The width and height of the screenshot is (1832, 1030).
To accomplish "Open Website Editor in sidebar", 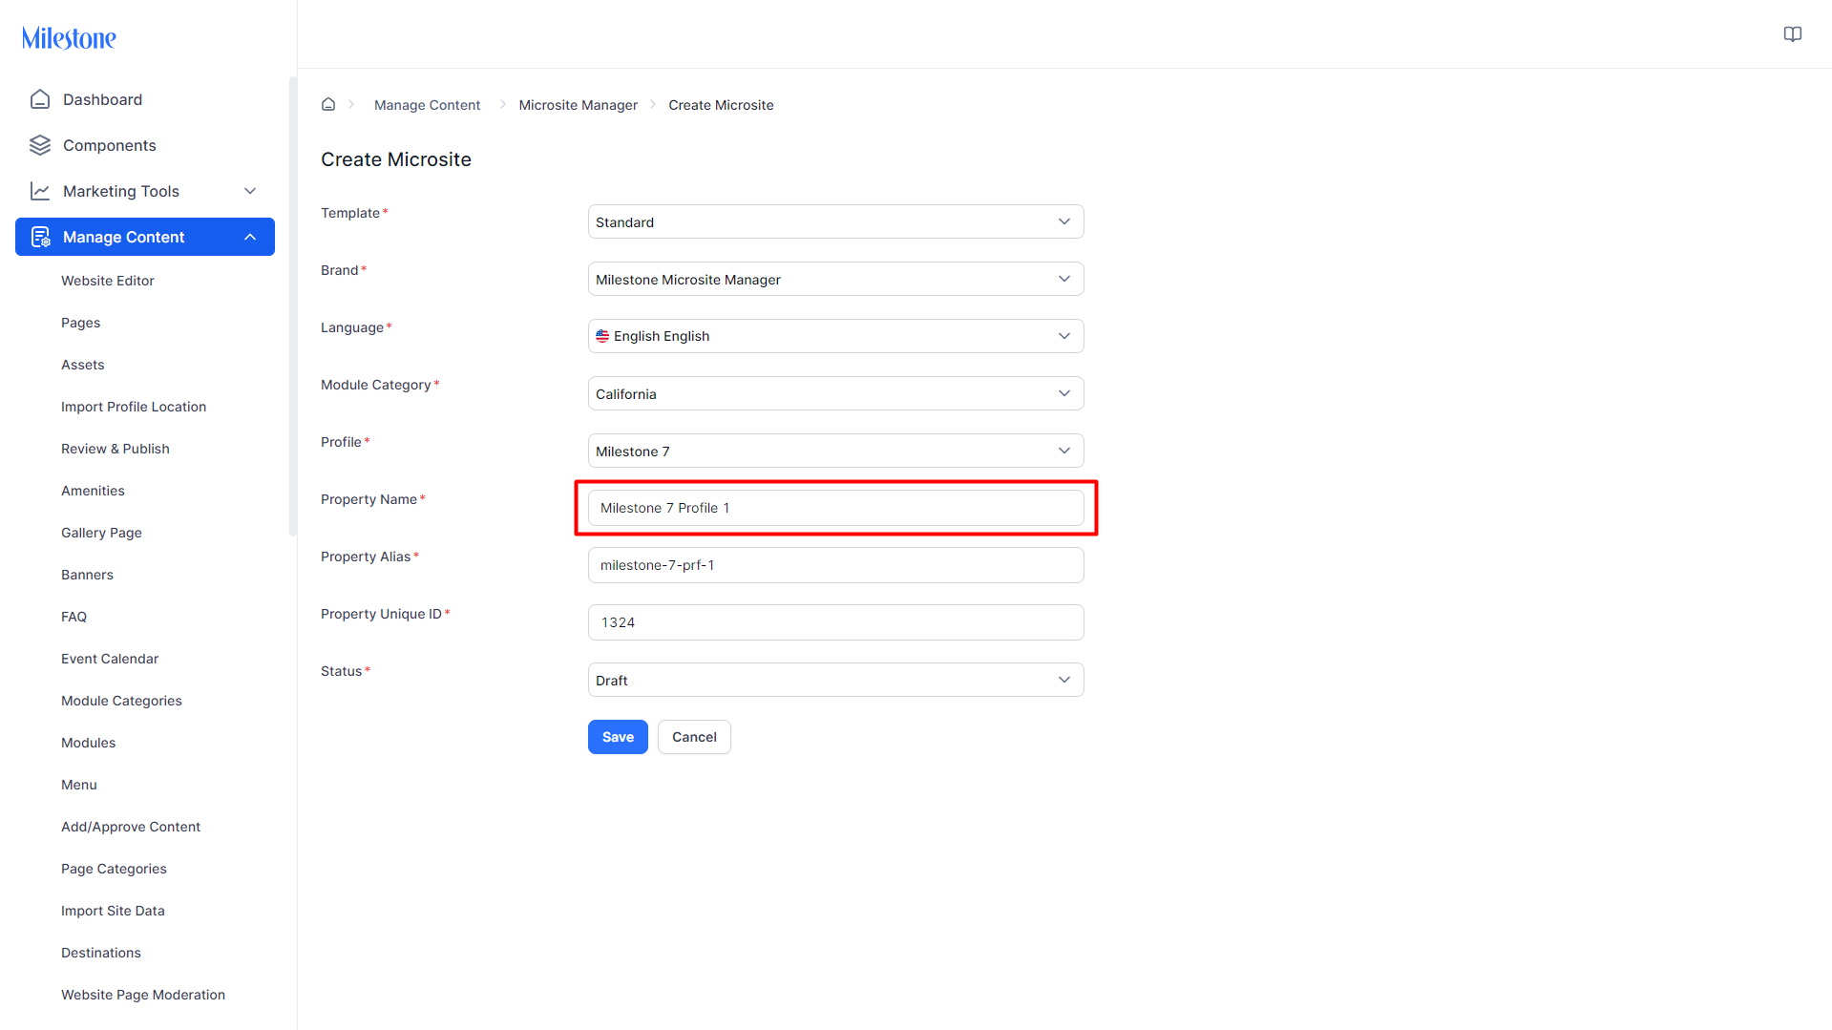I will 108,281.
